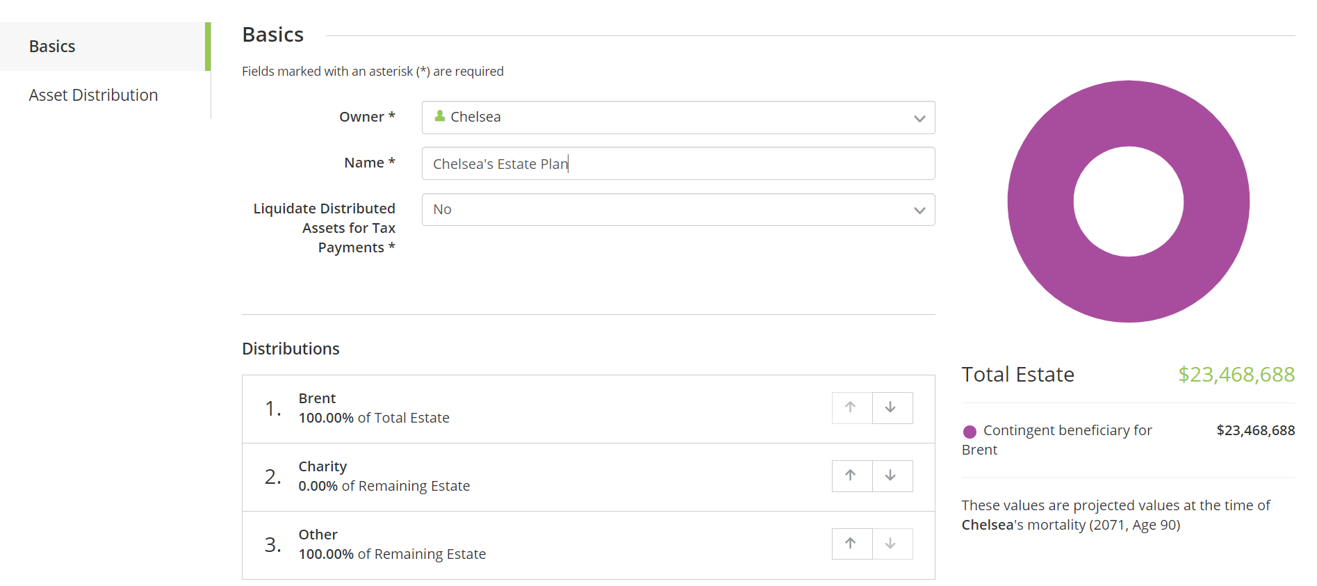Image resolution: width=1317 pixels, height=586 pixels.
Task: Click the down arrow for Other
Action: point(892,544)
